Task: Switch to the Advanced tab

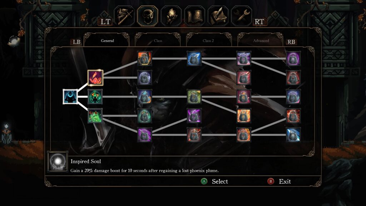Action: (261, 41)
